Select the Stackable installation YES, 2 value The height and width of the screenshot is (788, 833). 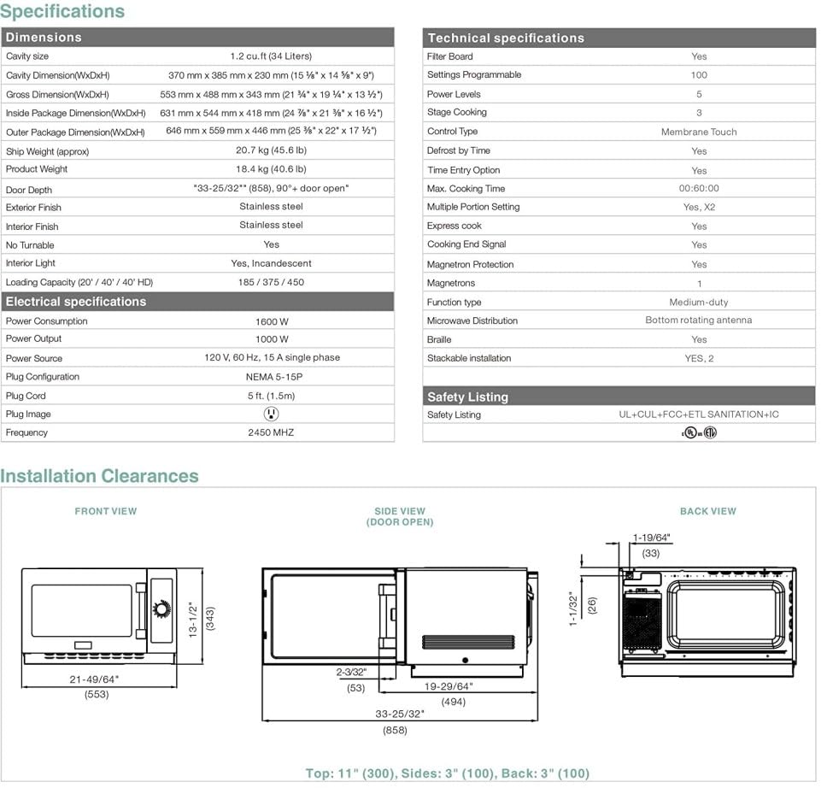[699, 357]
